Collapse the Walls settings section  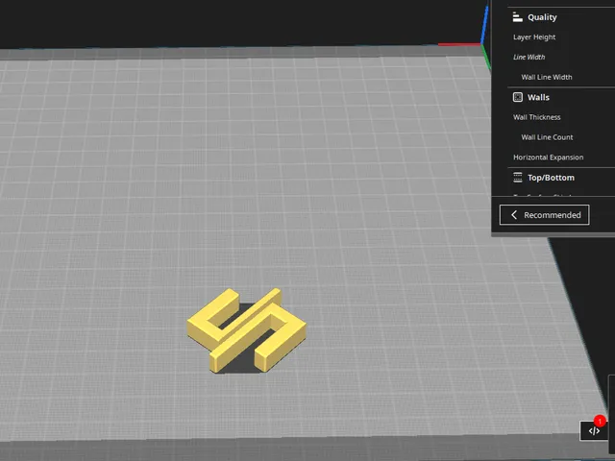click(538, 97)
